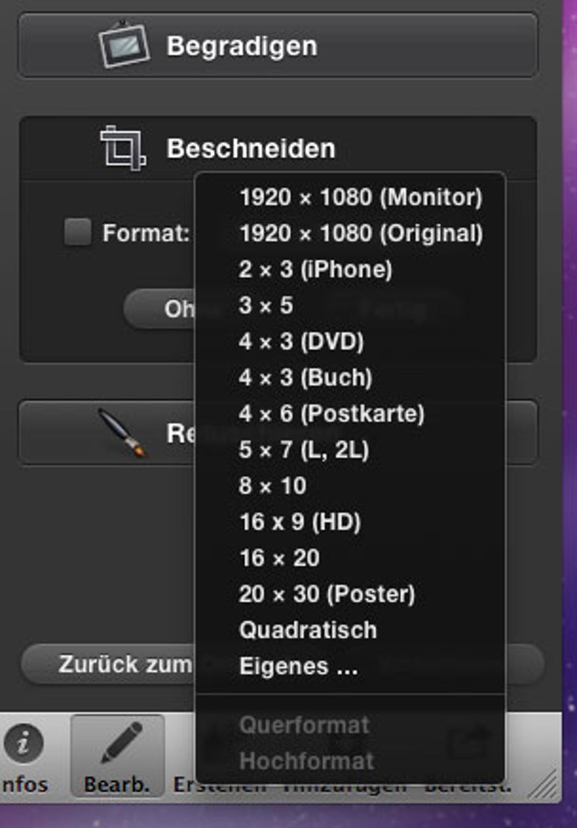The height and width of the screenshot is (828, 577).
Task: Choose 8 × 10 crop ratio
Action: 273,486
